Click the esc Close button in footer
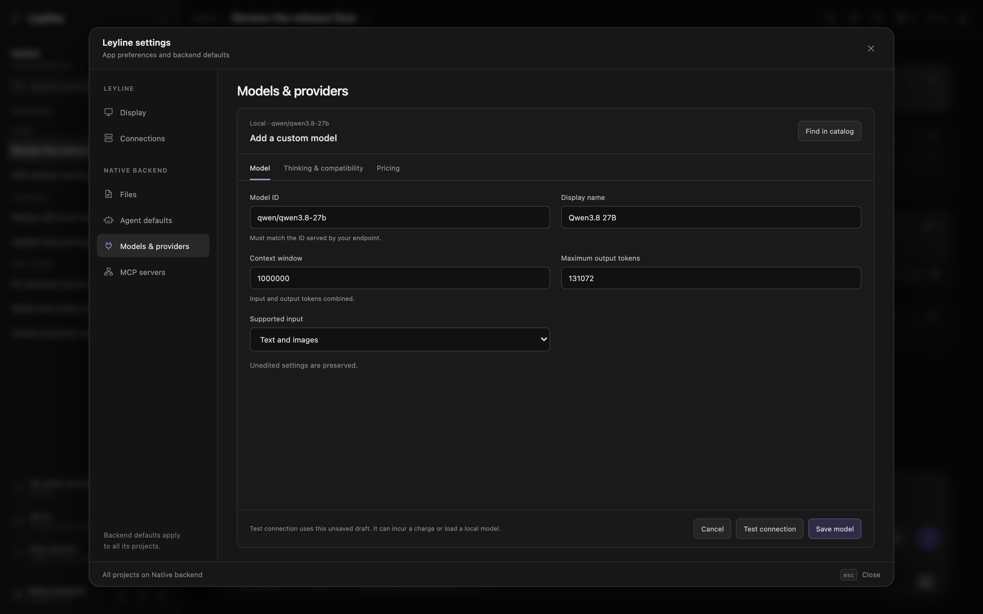Screen dimensions: 983x614 click(x=860, y=575)
